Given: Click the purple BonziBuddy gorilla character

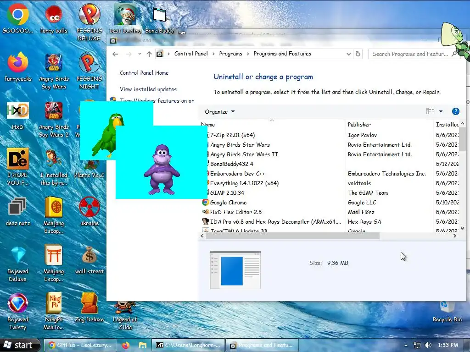Looking at the screenshot, I should pyautogui.click(x=162, y=169).
